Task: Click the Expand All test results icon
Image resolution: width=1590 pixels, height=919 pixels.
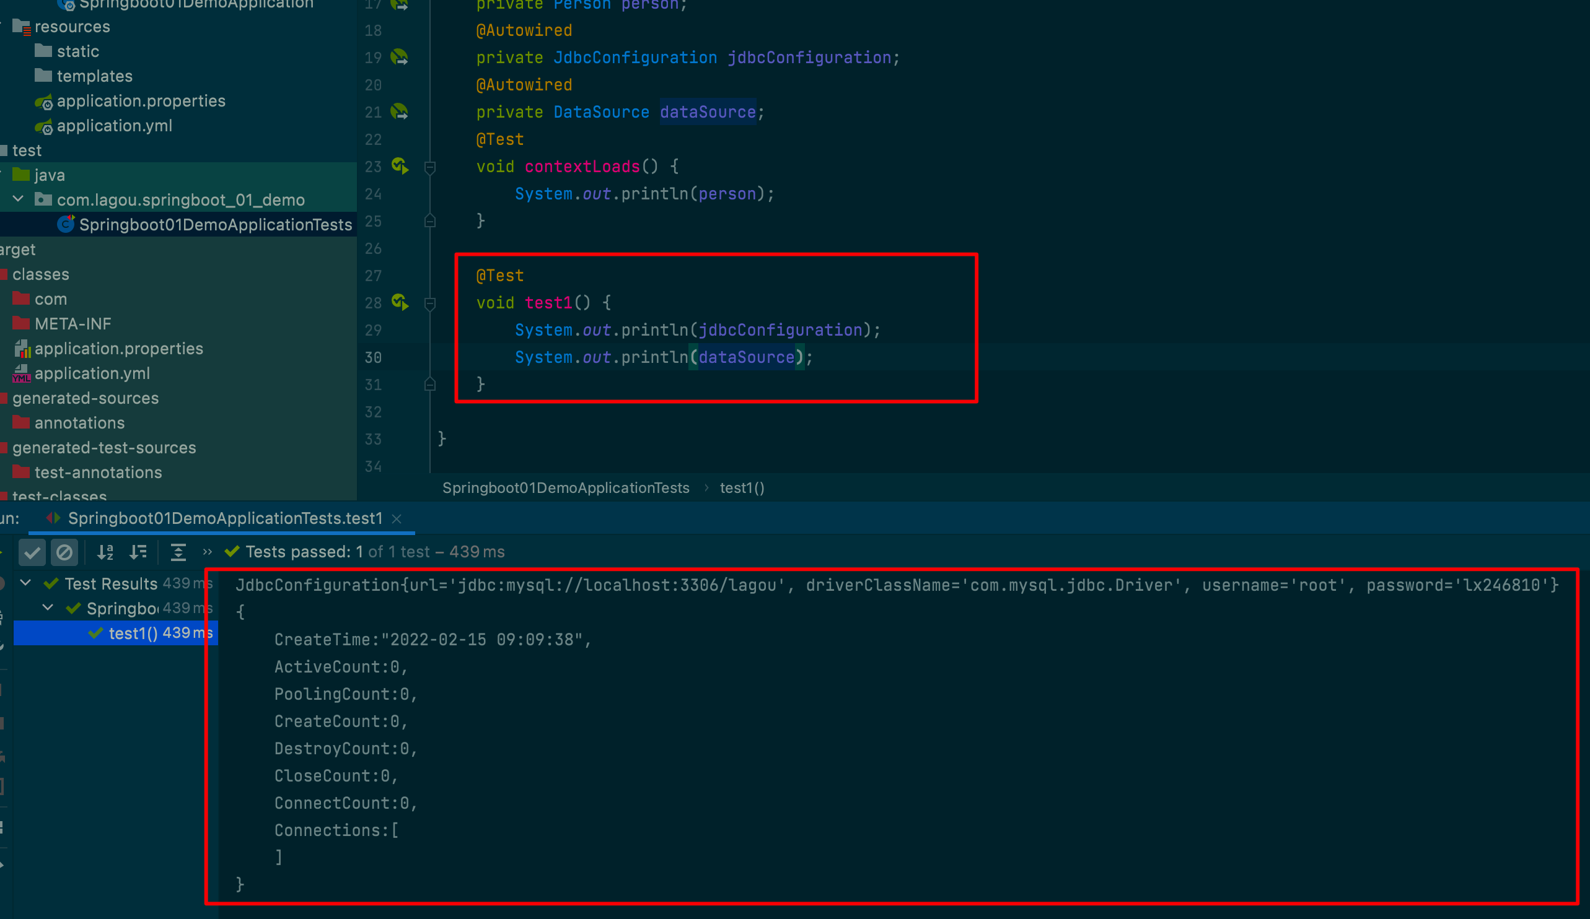Action: point(178,552)
